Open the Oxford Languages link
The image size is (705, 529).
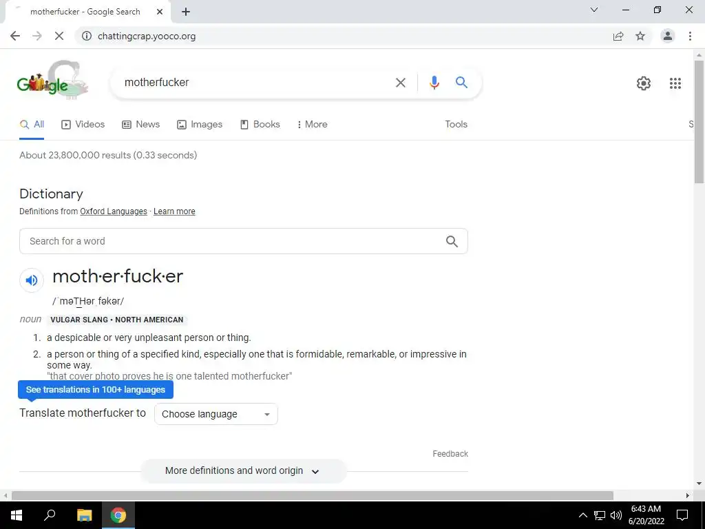pos(114,211)
